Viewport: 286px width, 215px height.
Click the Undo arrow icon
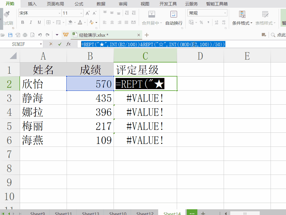pos(40,35)
